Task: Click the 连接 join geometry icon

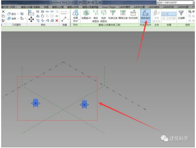Action: pyautogui.click(x=9, y=19)
